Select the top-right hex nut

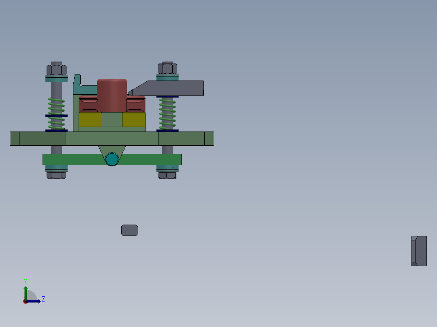(168, 68)
